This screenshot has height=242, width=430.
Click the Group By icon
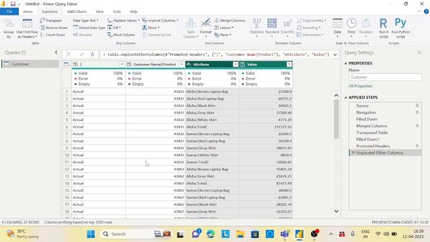tap(9, 28)
